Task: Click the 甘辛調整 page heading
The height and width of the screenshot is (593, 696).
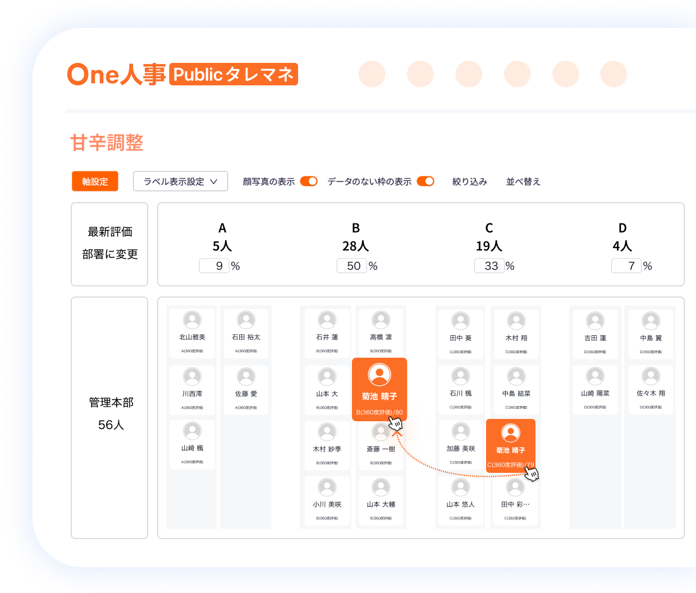Action: (107, 143)
